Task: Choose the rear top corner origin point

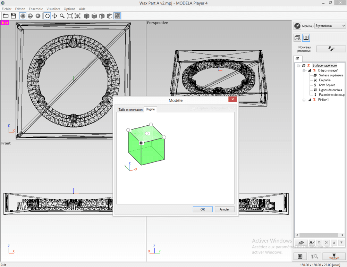Action: pos(151,124)
